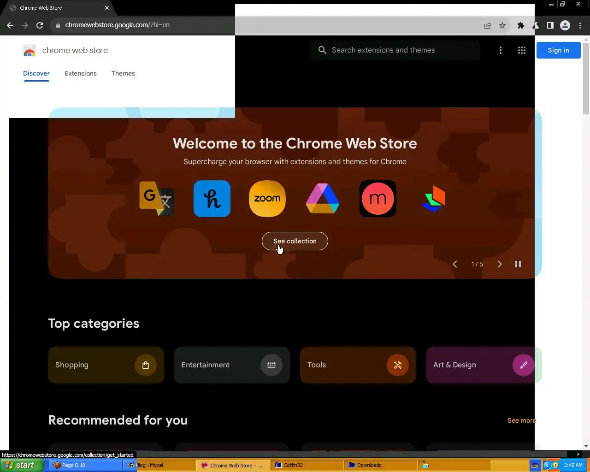Switch to the Extensions tab
Screen dimensions: 590x472
coord(81,73)
